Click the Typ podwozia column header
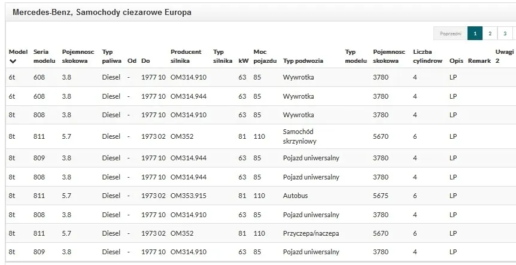The width and height of the screenshot is (516, 265). [x=303, y=61]
